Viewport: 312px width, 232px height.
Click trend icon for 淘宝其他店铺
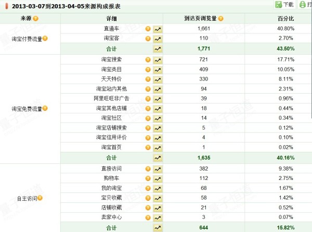[x=158, y=109]
